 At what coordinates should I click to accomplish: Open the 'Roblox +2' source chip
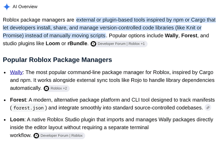[x=57, y=88]
